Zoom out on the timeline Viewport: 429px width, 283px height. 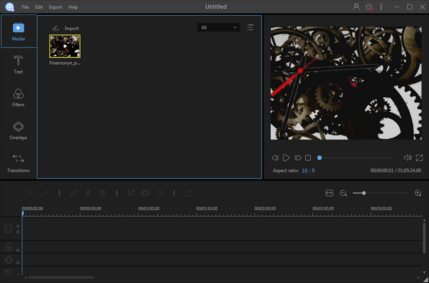(344, 193)
